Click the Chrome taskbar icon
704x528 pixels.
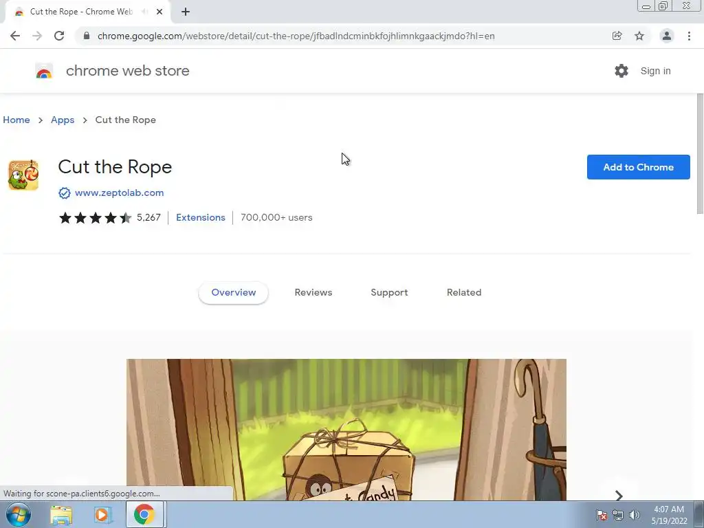click(x=144, y=515)
